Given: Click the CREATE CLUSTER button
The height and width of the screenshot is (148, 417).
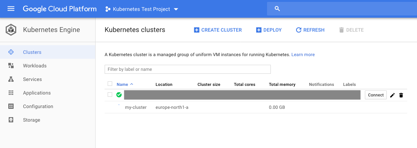Looking at the screenshot, I should click(x=218, y=30).
